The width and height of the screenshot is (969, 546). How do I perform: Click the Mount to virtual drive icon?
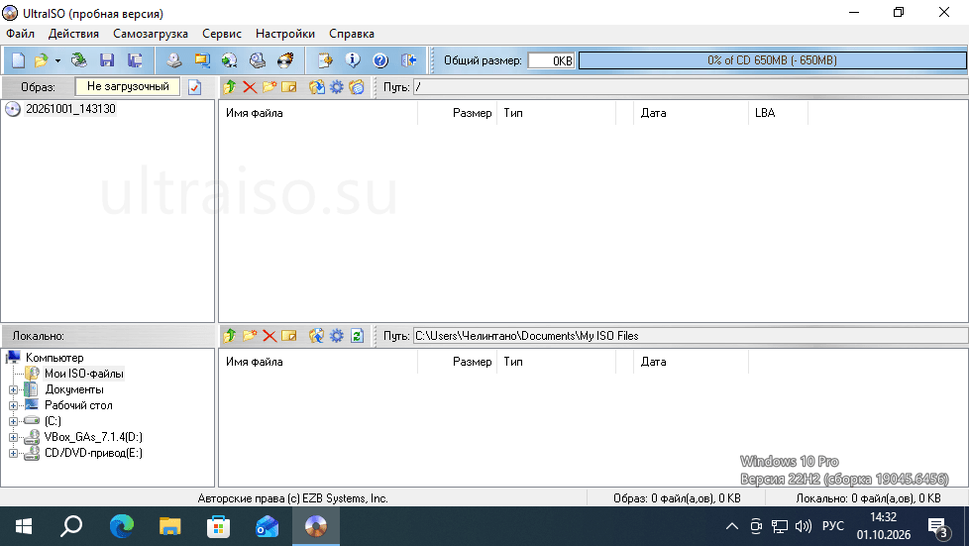pyautogui.click(x=257, y=60)
